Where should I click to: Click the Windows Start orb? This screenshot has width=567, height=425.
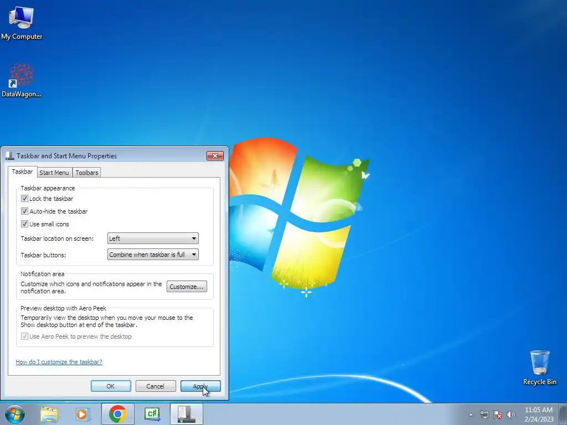(x=15, y=414)
